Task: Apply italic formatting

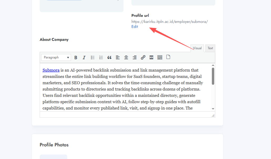Action: coord(84,57)
